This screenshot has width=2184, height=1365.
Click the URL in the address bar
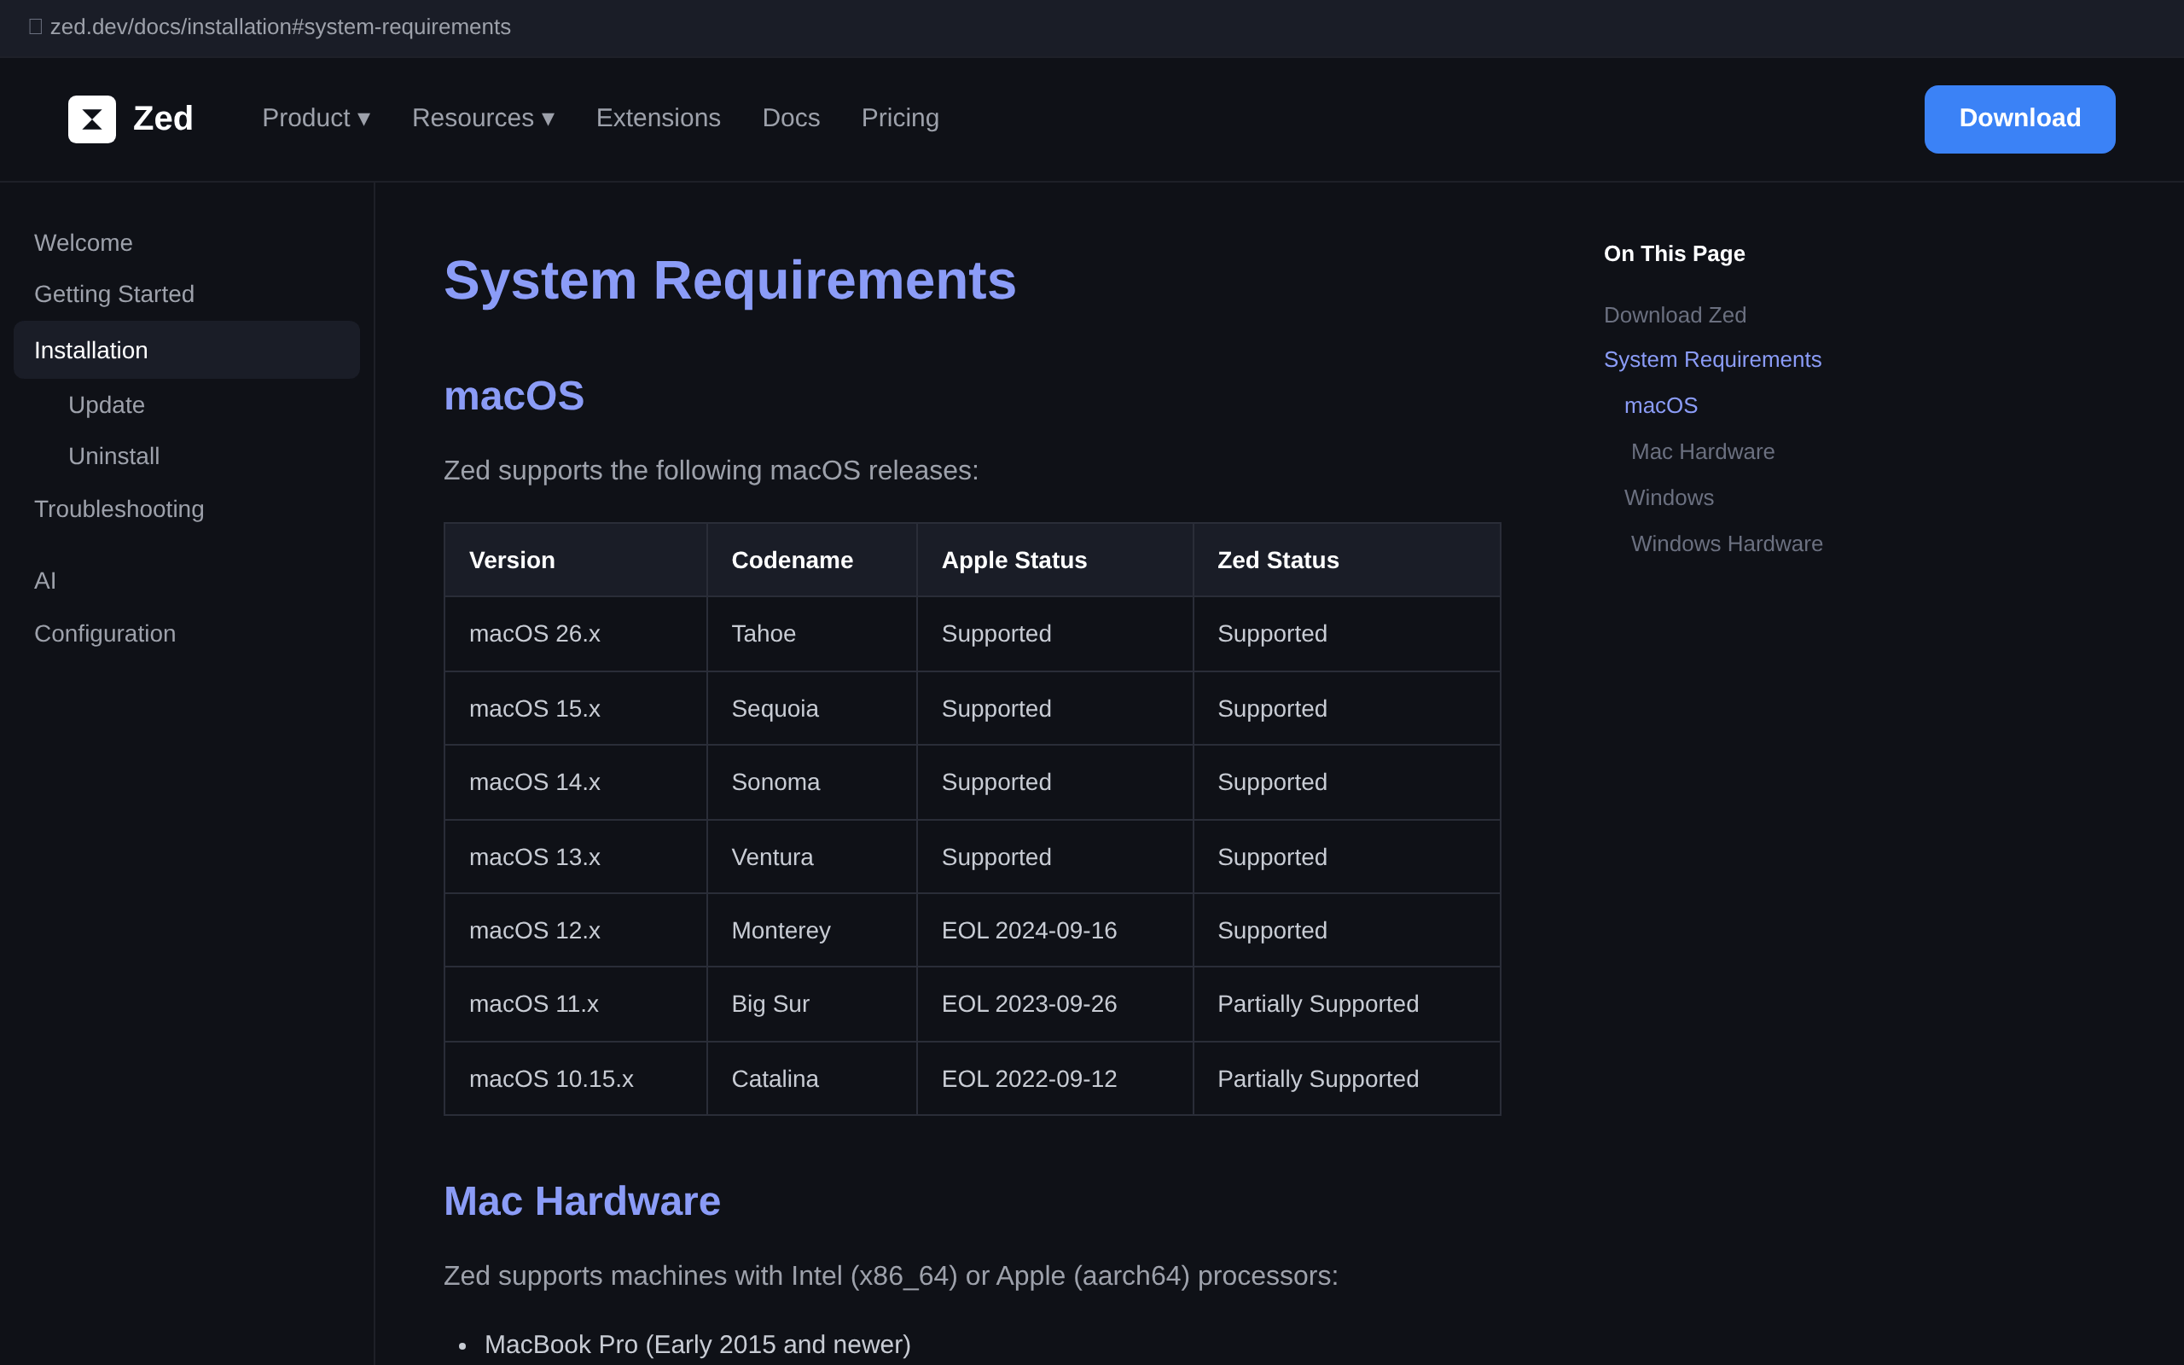(x=281, y=27)
